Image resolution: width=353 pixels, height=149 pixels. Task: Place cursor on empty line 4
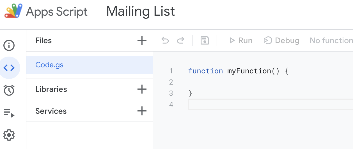pyautogui.click(x=253, y=104)
